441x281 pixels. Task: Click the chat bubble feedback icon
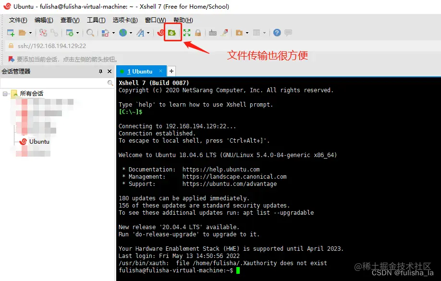288,33
